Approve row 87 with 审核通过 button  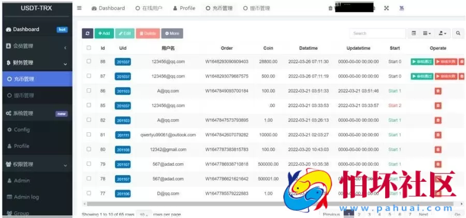coord(422,76)
